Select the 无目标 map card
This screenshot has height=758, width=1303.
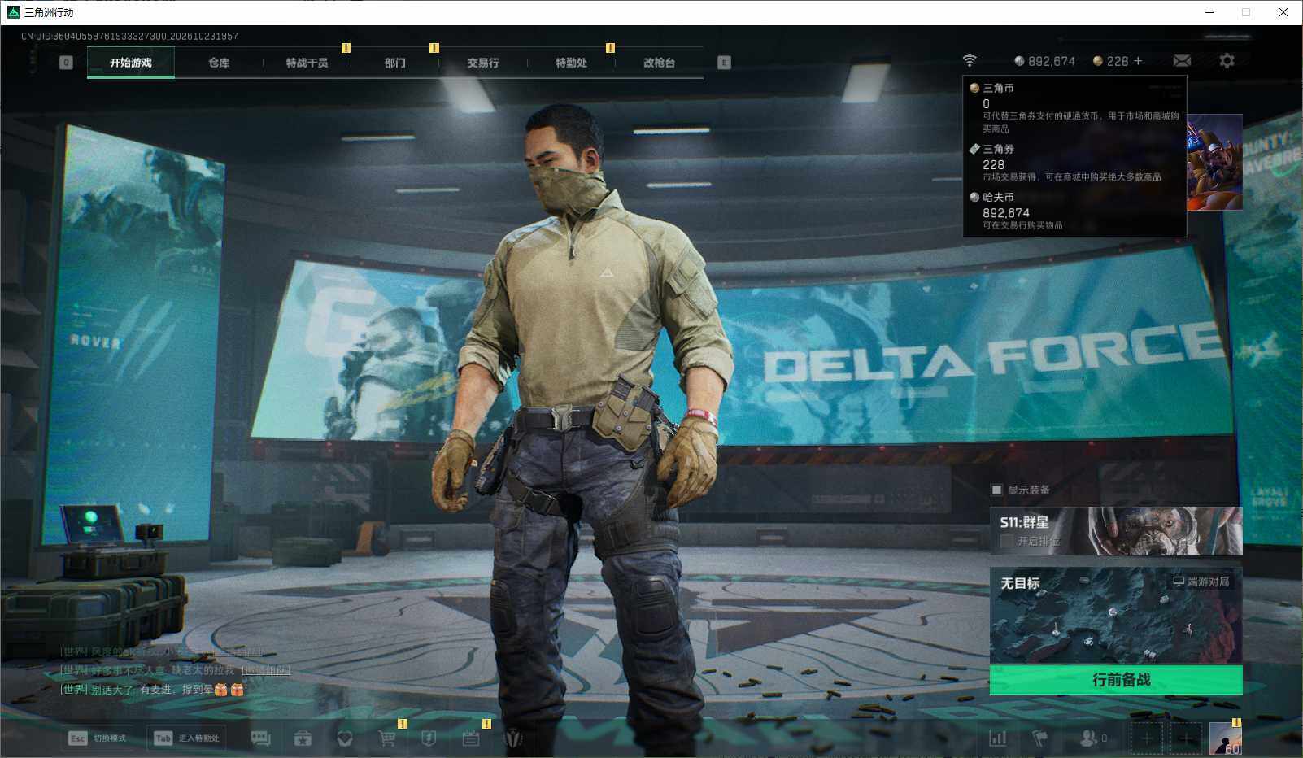coord(1116,616)
